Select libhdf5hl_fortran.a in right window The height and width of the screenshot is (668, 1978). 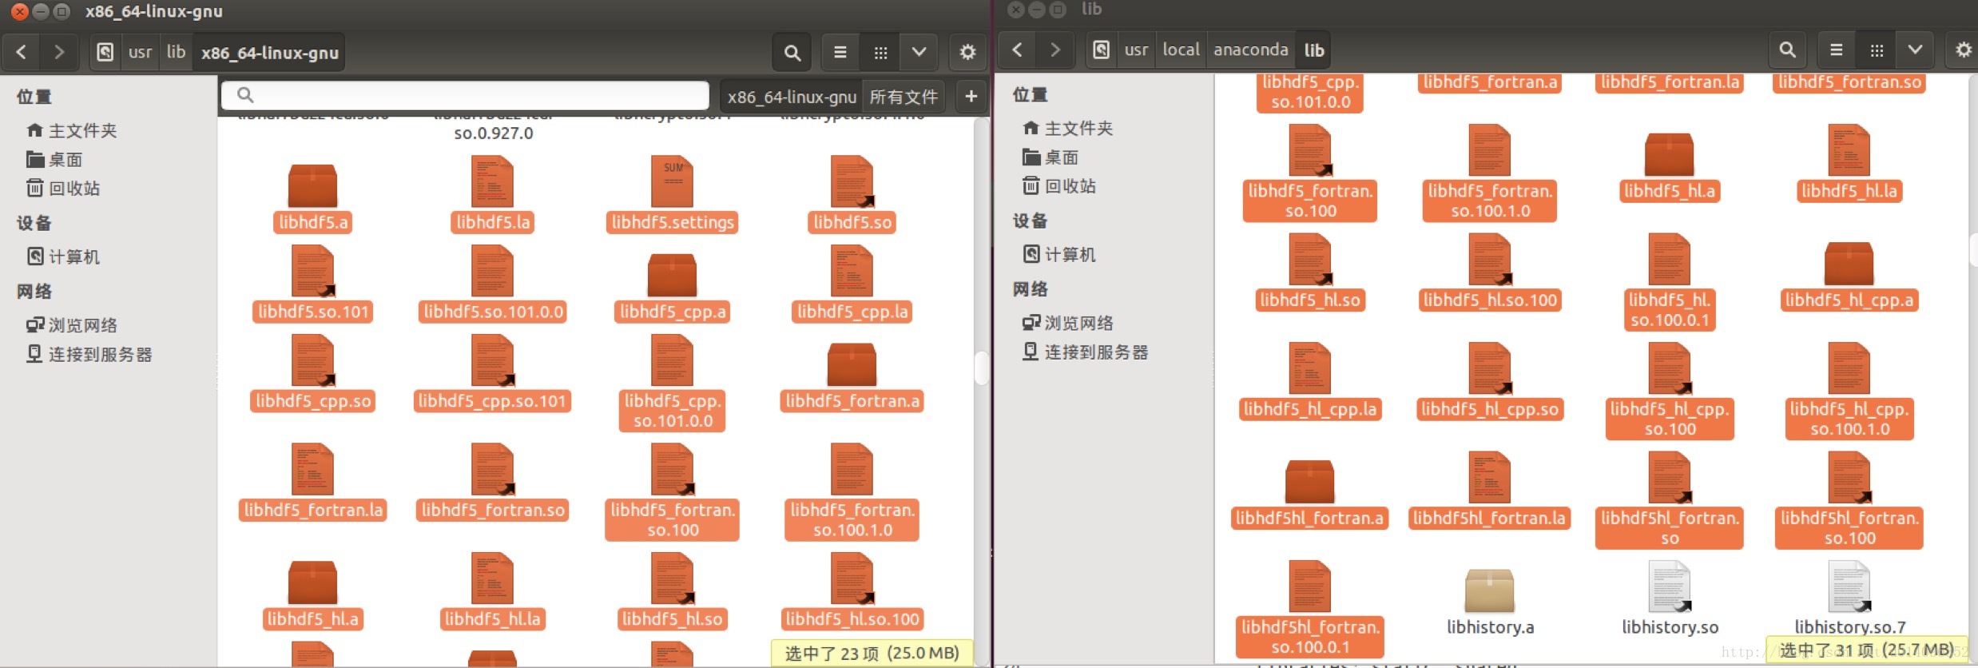[1310, 494]
